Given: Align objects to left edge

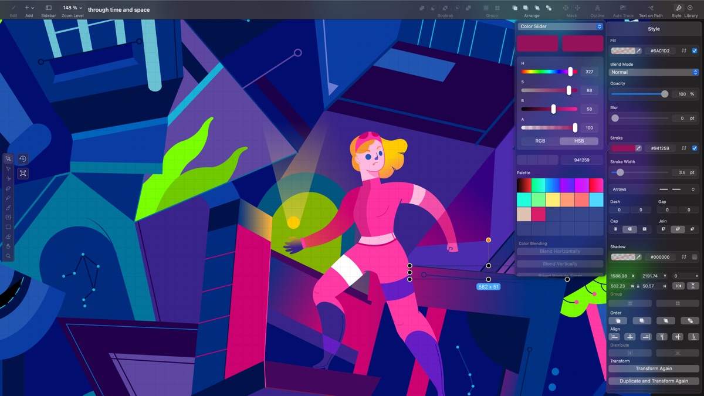Looking at the screenshot, I should click(x=614, y=337).
